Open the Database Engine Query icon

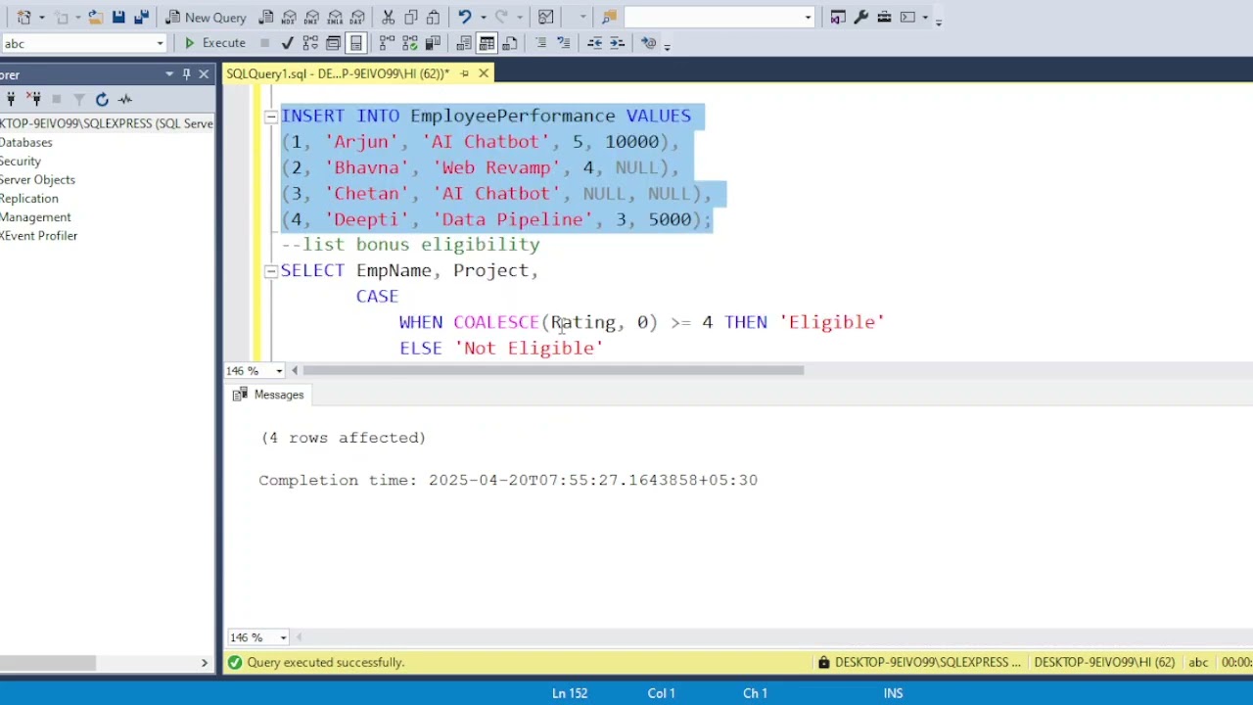[266, 18]
